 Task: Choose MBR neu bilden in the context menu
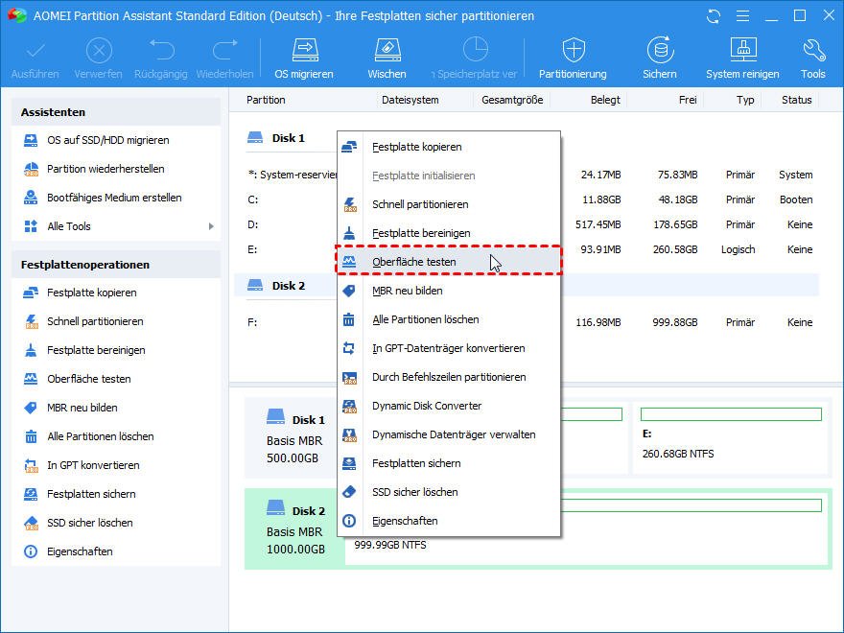pos(449,291)
